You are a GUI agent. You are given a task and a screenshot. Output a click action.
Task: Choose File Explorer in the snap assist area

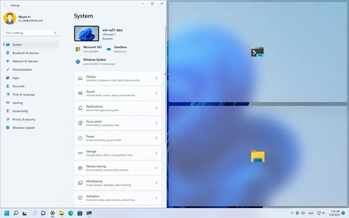point(258,156)
